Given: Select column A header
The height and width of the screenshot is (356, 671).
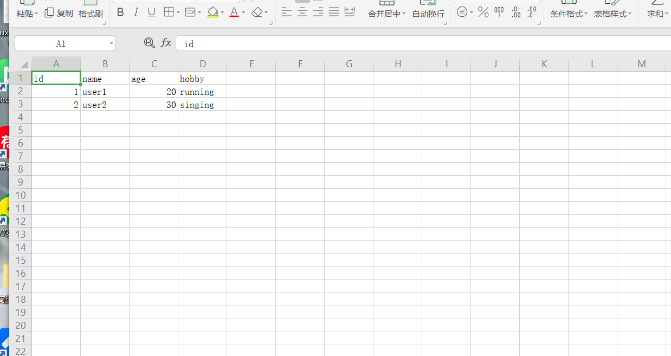Looking at the screenshot, I should pyautogui.click(x=56, y=64).
